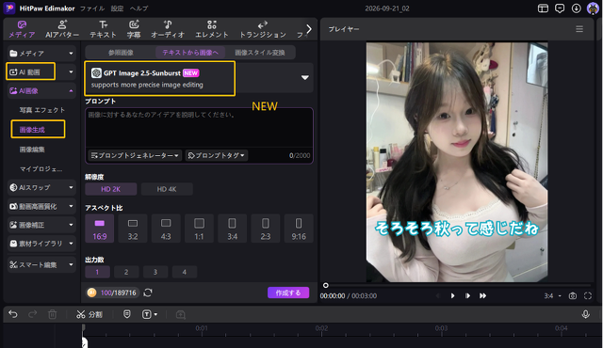Screen dimensions: 603x348
Task: Refresh the AI credits counter
Action: click(x=148, y=293)
